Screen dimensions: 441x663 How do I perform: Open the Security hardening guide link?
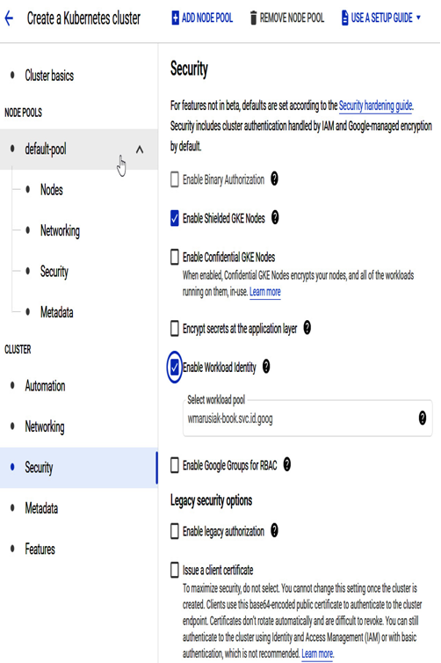[375, 106]
